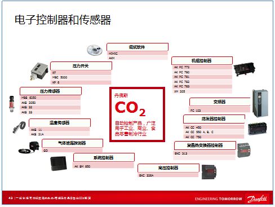Select the pressure switch product image

tap(39, 72)
